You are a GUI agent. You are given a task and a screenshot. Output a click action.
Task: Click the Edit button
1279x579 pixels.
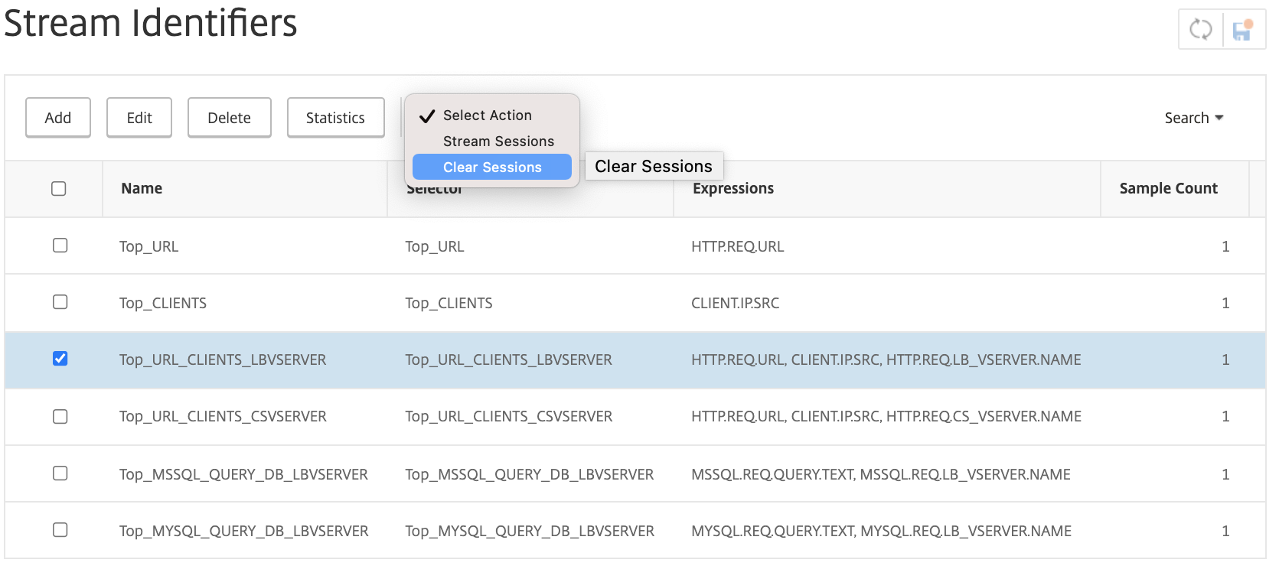[x=139, y=118]
